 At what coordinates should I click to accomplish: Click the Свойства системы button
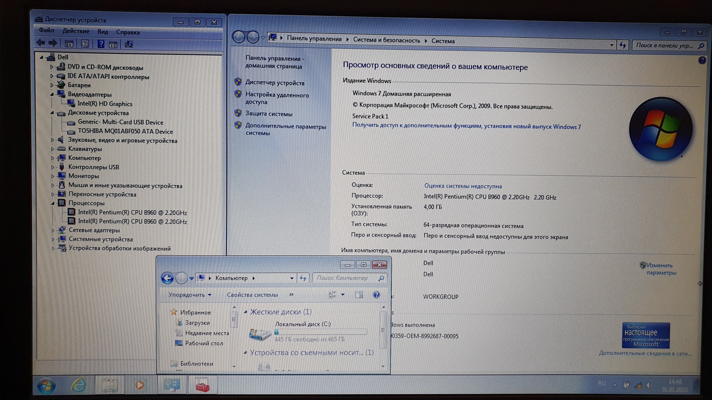point(252,295)
